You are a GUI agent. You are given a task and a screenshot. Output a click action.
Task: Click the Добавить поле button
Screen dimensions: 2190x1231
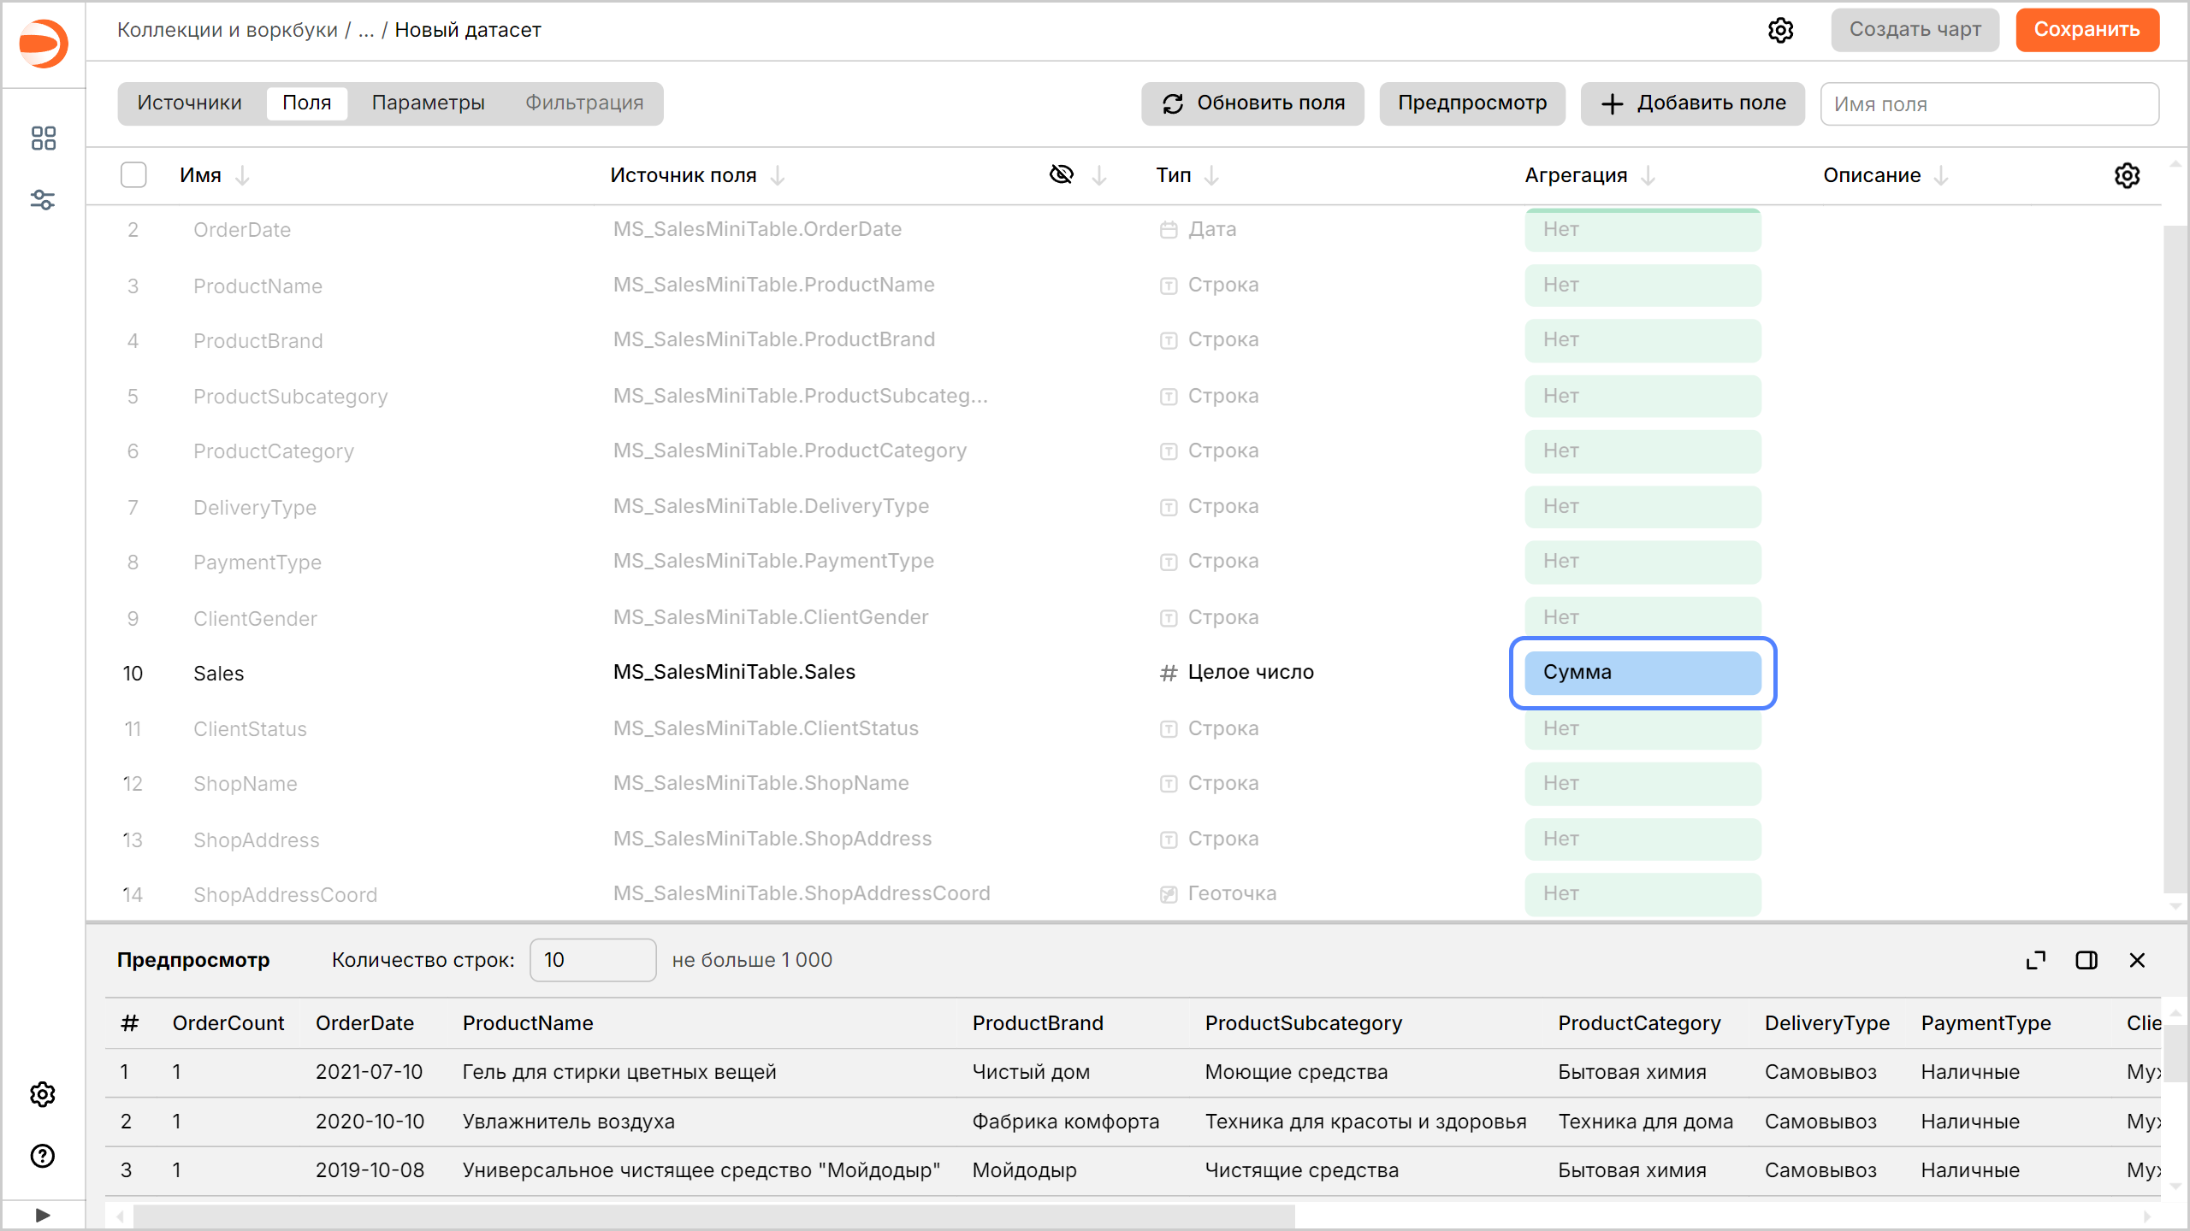click(1693, 103)
